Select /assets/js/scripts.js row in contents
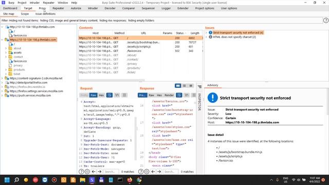The image size is (329, 185). coord(140,47)
